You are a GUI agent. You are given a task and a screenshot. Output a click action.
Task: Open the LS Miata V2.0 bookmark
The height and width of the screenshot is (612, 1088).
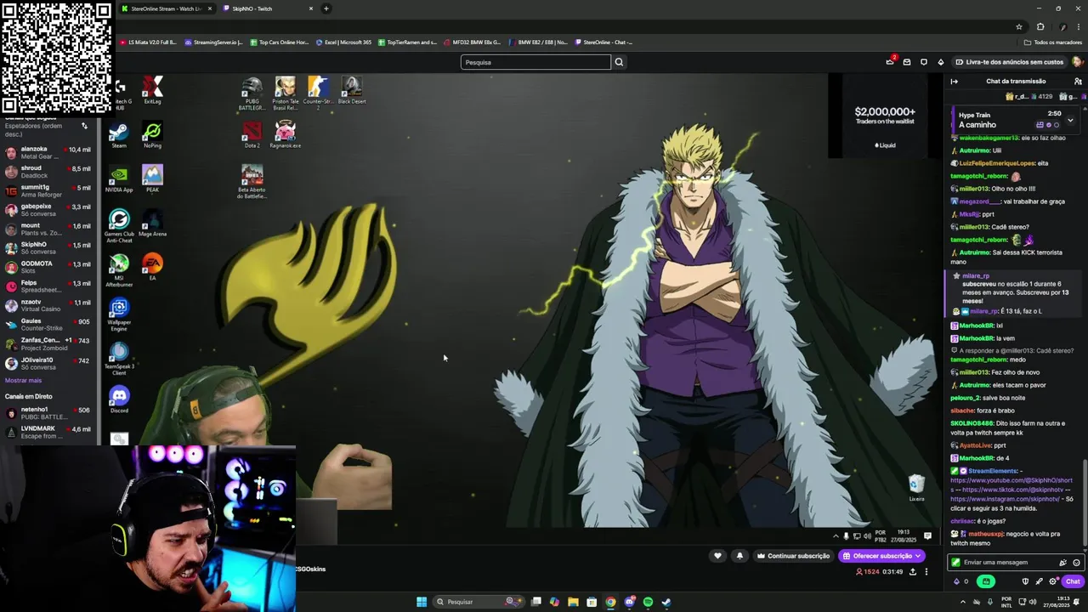[150, 42]
